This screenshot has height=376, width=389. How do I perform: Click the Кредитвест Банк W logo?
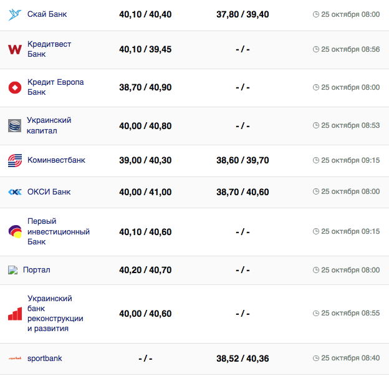(15, 49)
